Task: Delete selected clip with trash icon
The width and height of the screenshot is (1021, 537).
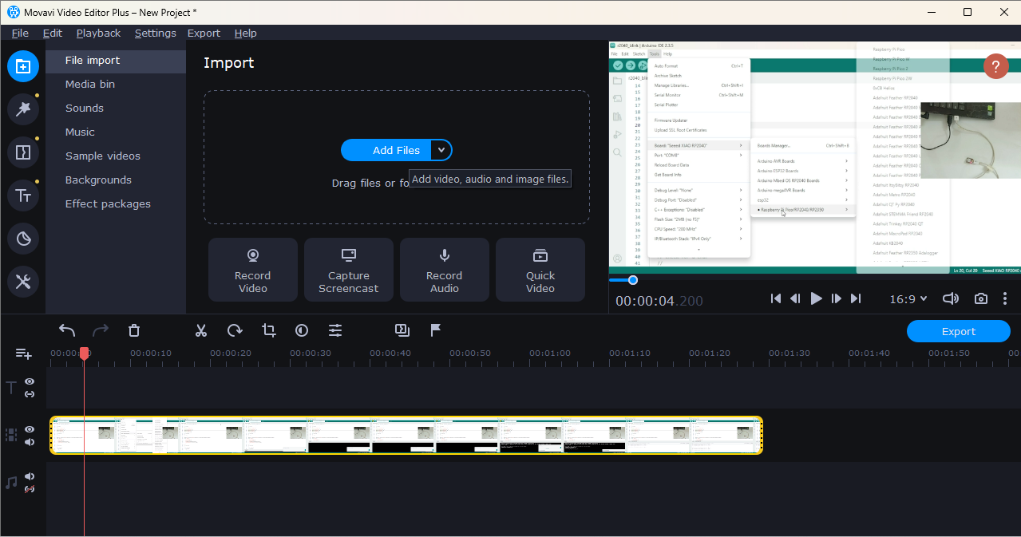Action: (x=134, y=330)
